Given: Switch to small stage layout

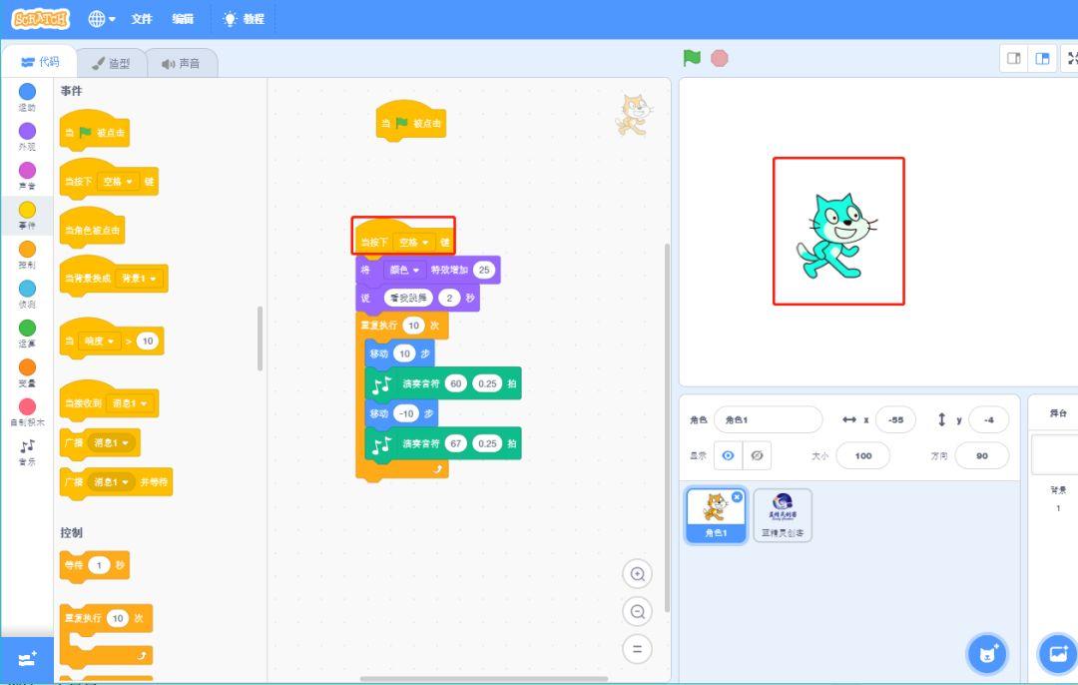Looking at the screenshot, I should coord(1013,59).
